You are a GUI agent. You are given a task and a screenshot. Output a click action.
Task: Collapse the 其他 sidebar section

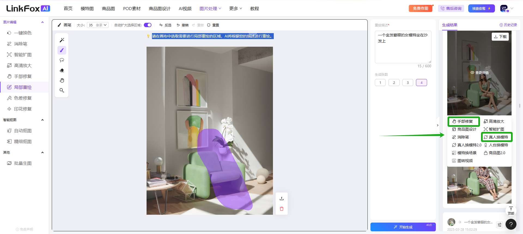pyautogui.click(x=42, y=153)
